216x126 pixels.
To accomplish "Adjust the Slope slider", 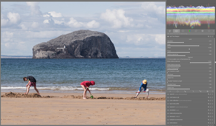I will (x=189, y=45).
